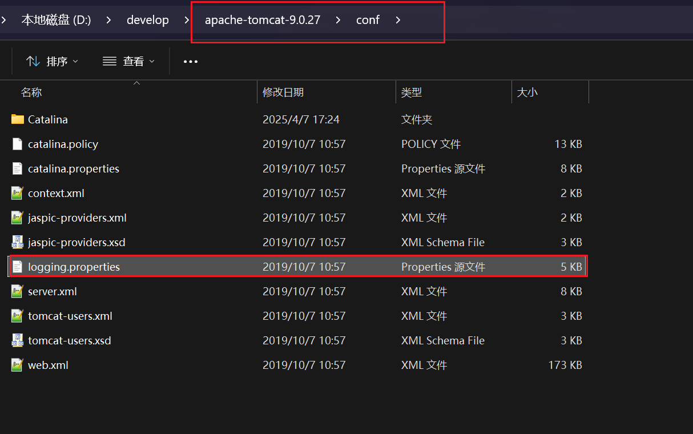This screenshot has height=434, width=693.
Task: Click XML Schema File type of jaspic-providers.xsd
Action: pyautogui.click(x=443, y=242)
